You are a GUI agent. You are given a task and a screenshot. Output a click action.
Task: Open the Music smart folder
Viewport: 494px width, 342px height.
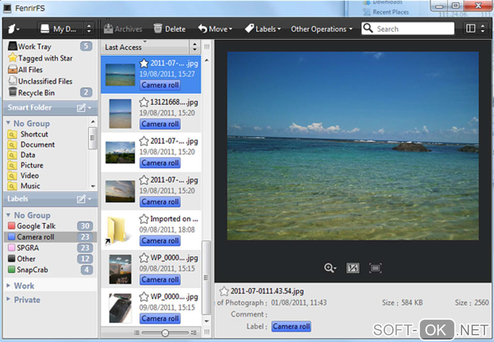(30, 186)
